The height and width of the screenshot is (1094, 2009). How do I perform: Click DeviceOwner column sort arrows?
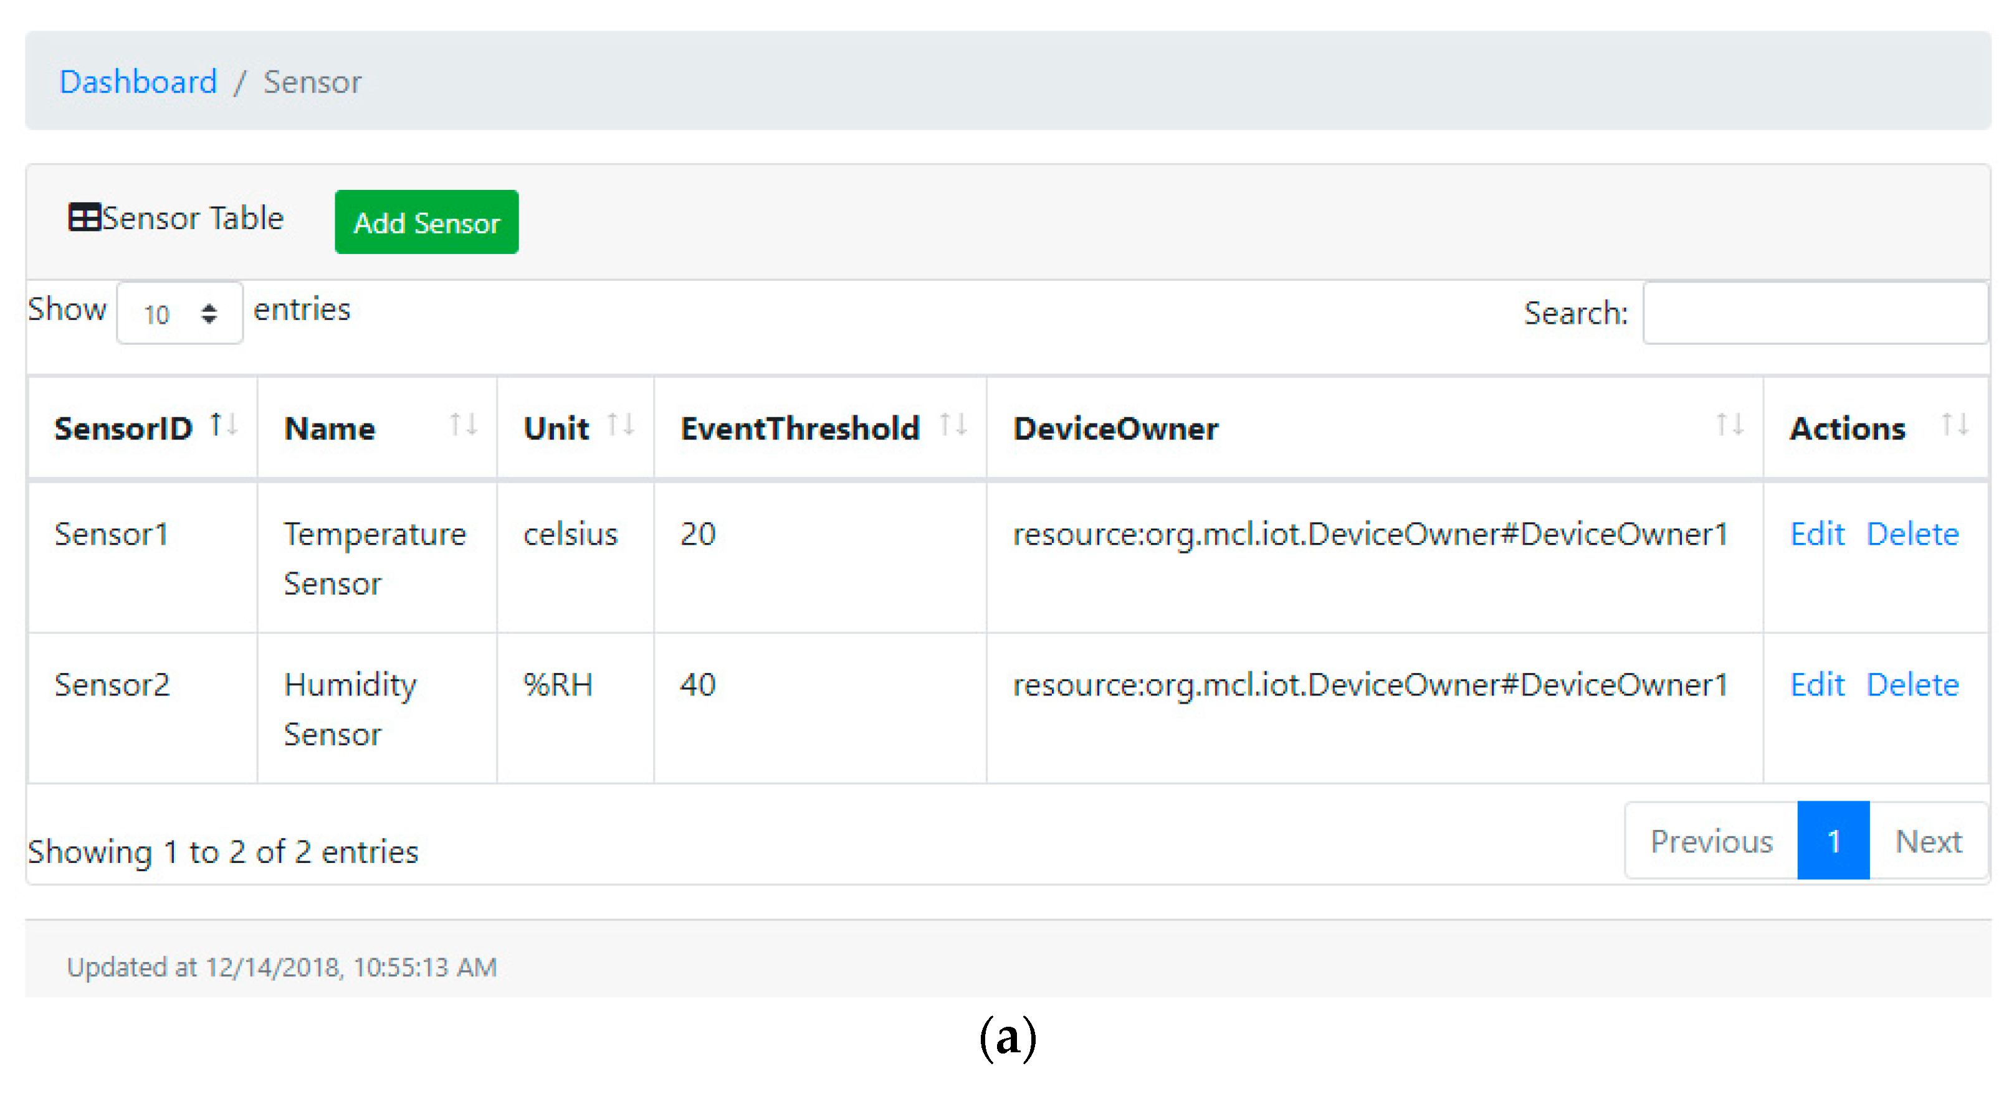[x=1729, y=425]
